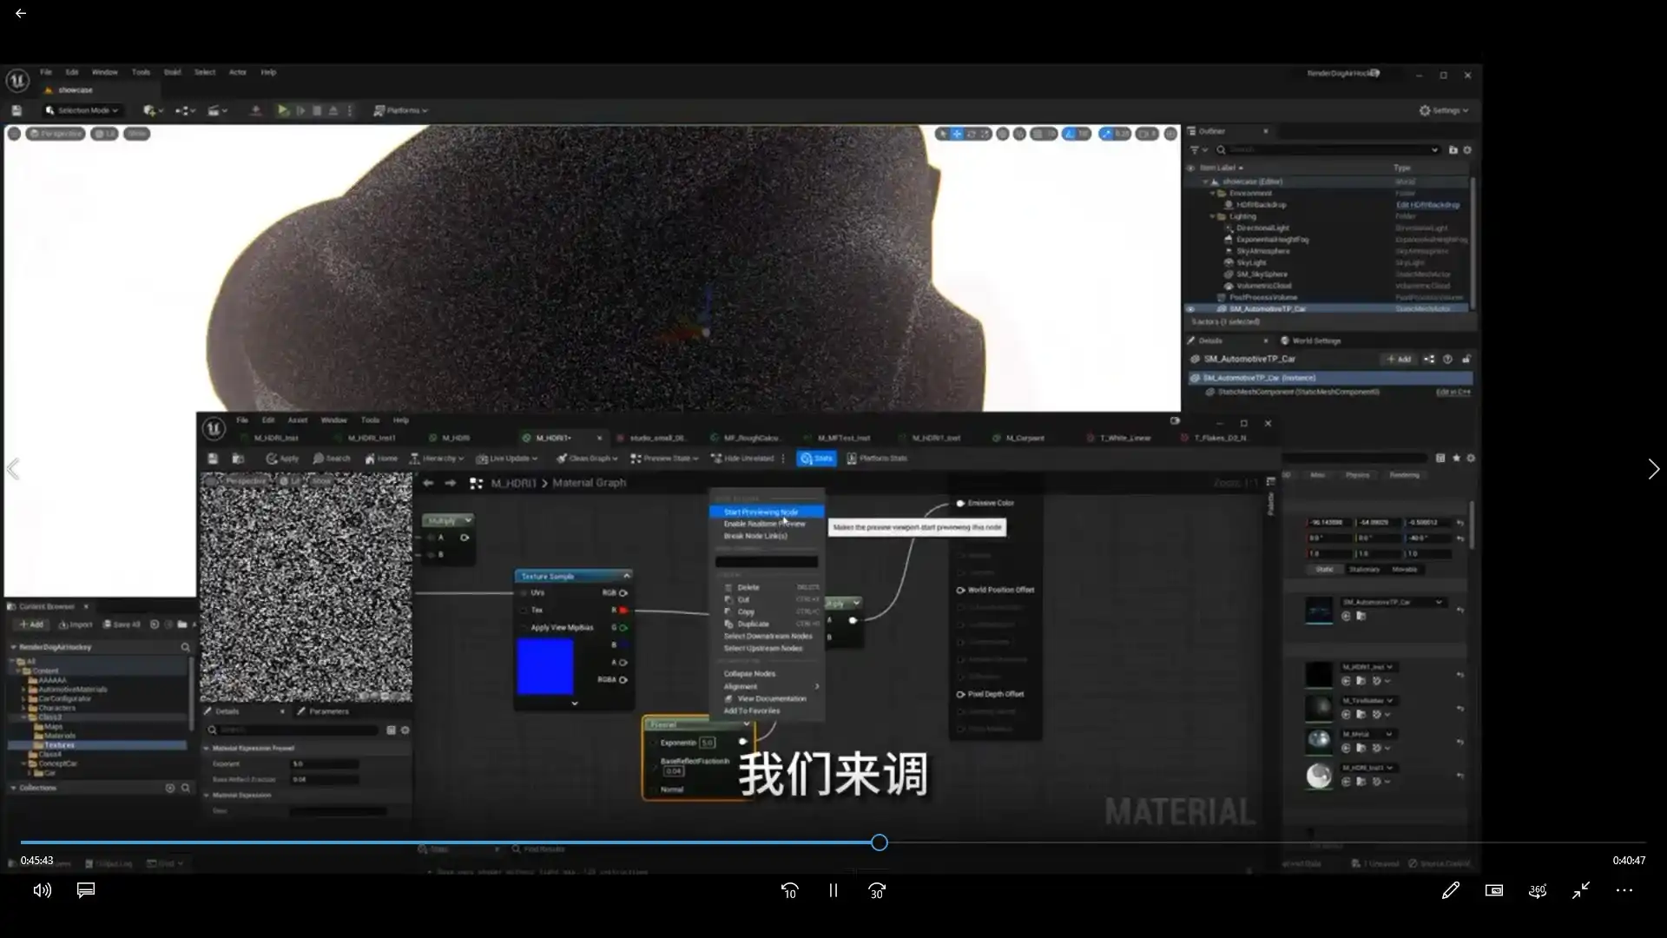Viewport: 1667px width, 938px height.
Task: Toggle the Stats display in the material editor
Action: (x=817, y=458)
